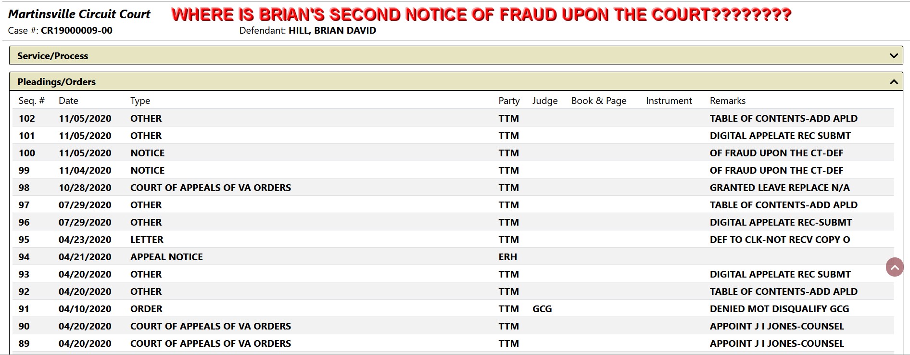Click the Service/Process header bar
The width and height of the screenshot is (910, 355).
click(x=456, y=55)
